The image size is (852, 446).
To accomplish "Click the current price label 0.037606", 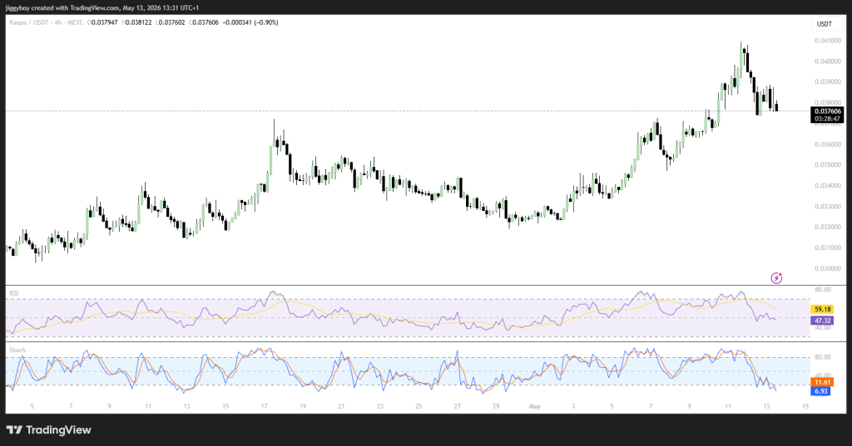I will coord(828,111).
